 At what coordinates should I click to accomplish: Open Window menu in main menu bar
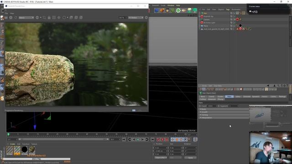(x=171, y=5)
